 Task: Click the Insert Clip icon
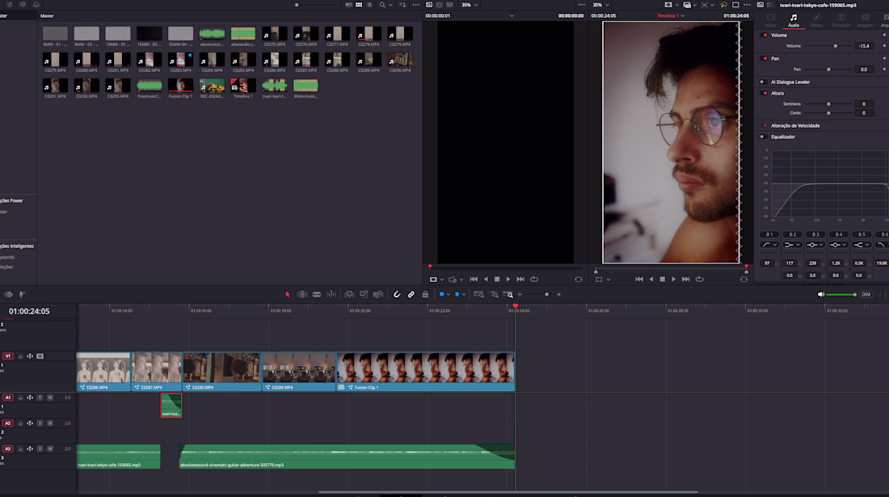point(349,295)
